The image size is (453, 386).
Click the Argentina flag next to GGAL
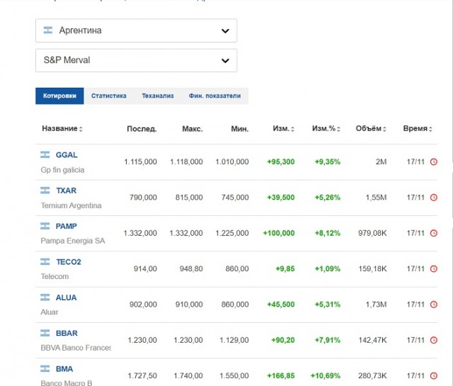point(45,154)
